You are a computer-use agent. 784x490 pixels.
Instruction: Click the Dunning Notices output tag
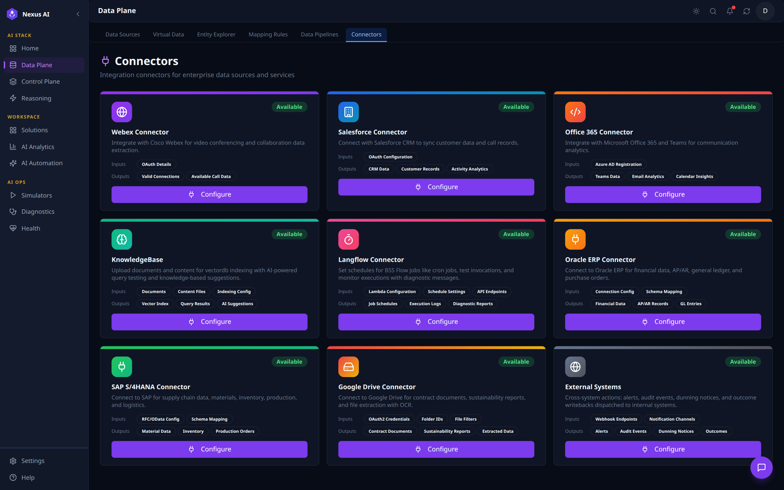coord(676,431)
